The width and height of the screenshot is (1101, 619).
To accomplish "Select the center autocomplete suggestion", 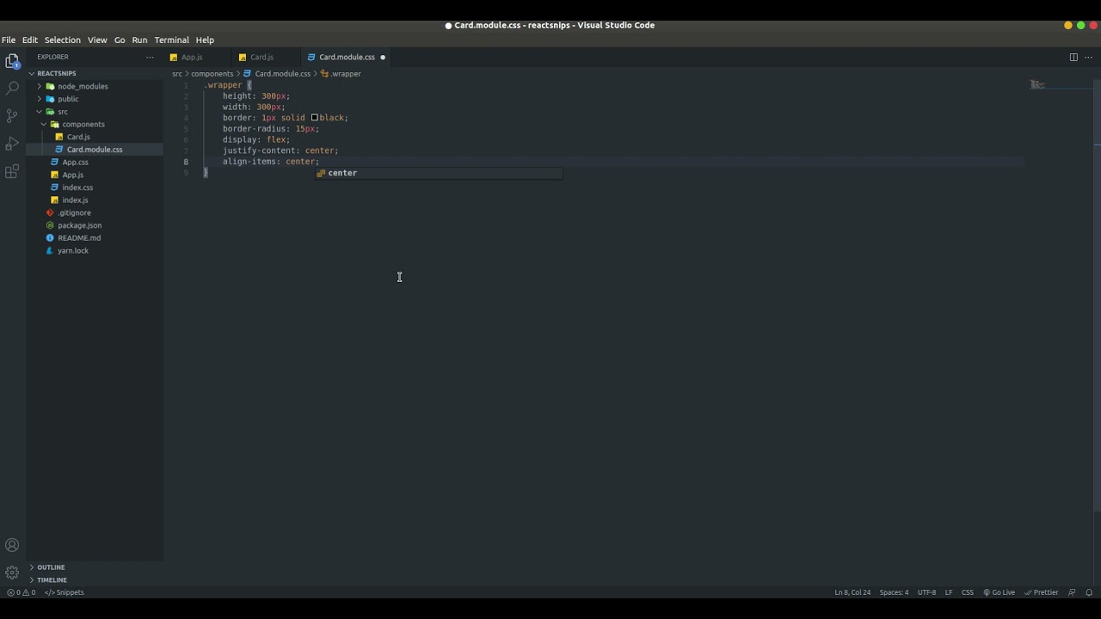I will pyautogui.click(x=439, y=173).
